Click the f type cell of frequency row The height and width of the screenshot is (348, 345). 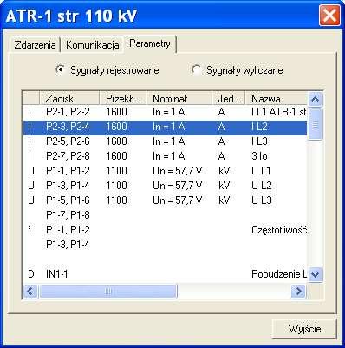point(29,230)
